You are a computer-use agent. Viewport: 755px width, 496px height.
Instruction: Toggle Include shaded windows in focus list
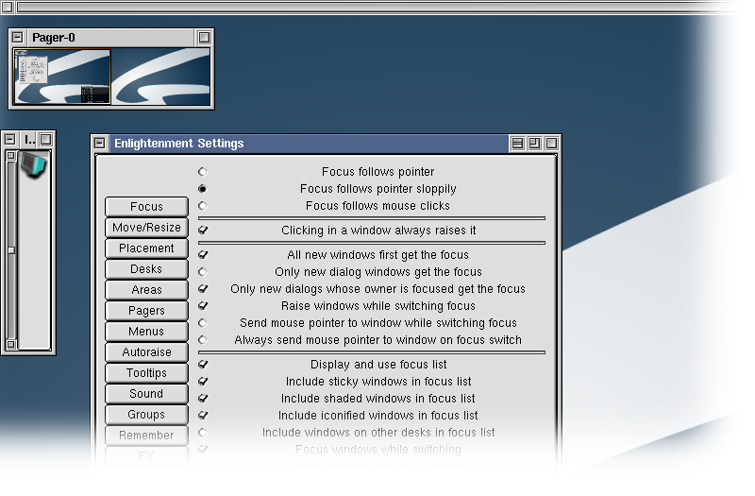coord(203,398)
